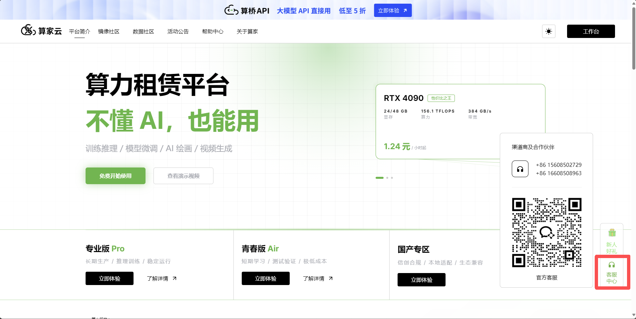Click the 渠道商及合作伙伴 heading
This screenshot has height=319, width=636.
(x=533, y=147)
